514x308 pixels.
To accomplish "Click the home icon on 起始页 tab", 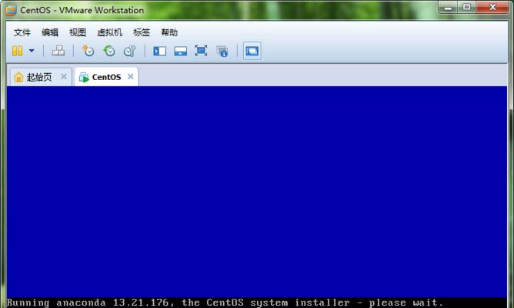I will 18,77.
